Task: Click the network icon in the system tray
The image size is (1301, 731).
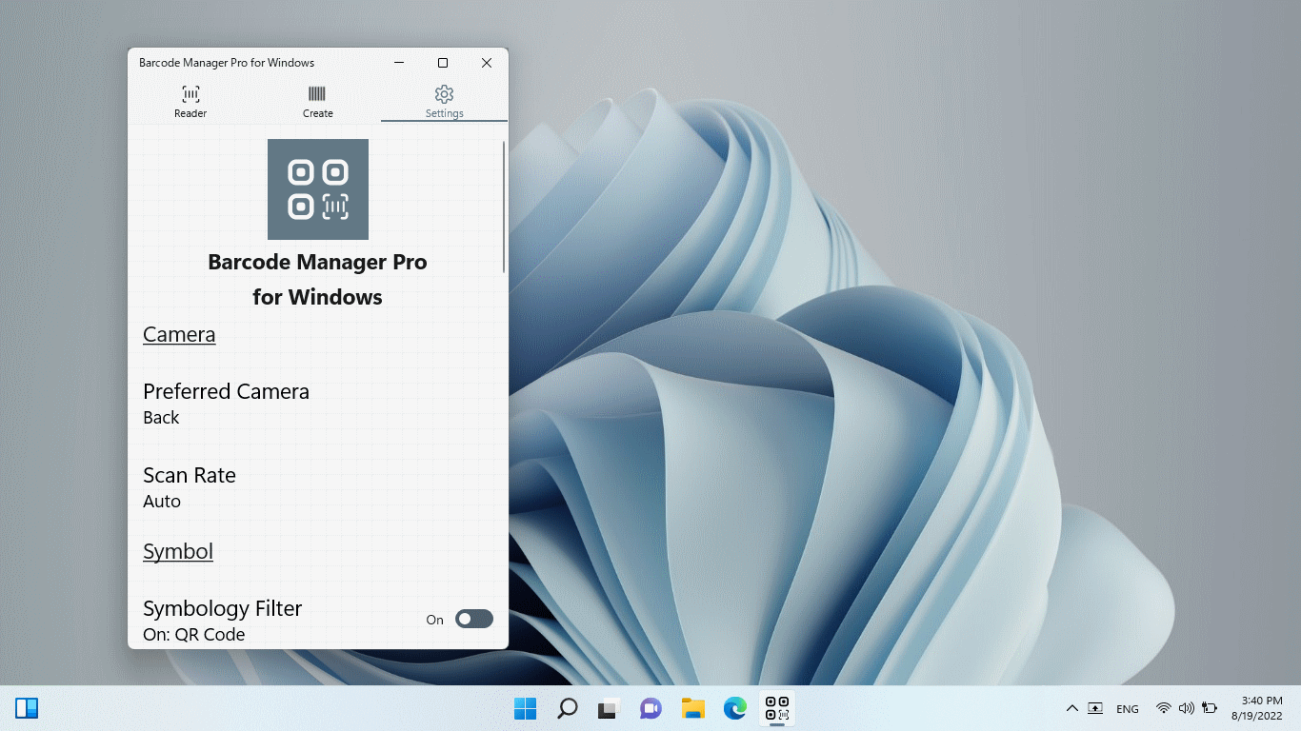Action: click(1162, 708)
